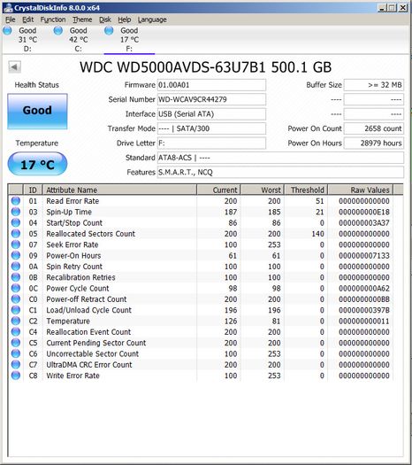Click the Serial Number field
412x465 pixels.
click(x=211, y=99)
